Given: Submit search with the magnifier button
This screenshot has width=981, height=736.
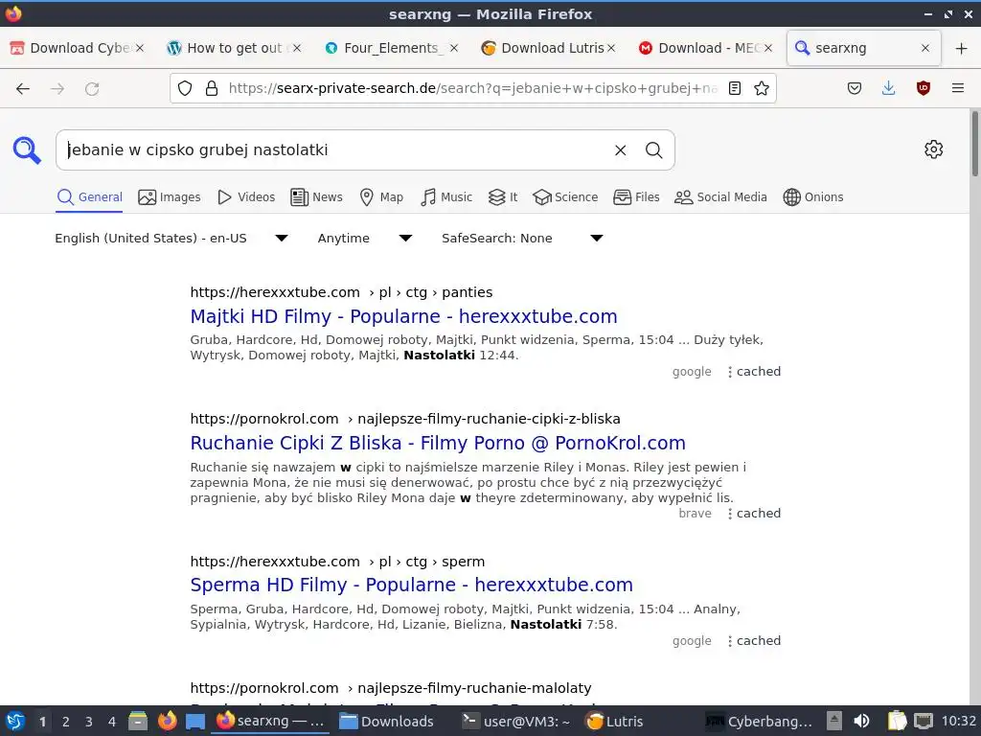Looking at the screenshot, I should pyautogui.click(x=653, y=150).
